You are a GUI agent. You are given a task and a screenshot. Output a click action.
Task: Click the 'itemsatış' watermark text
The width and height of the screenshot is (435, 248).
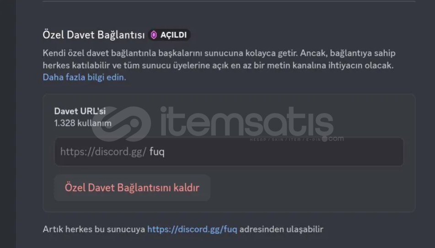tap(247, 122)
